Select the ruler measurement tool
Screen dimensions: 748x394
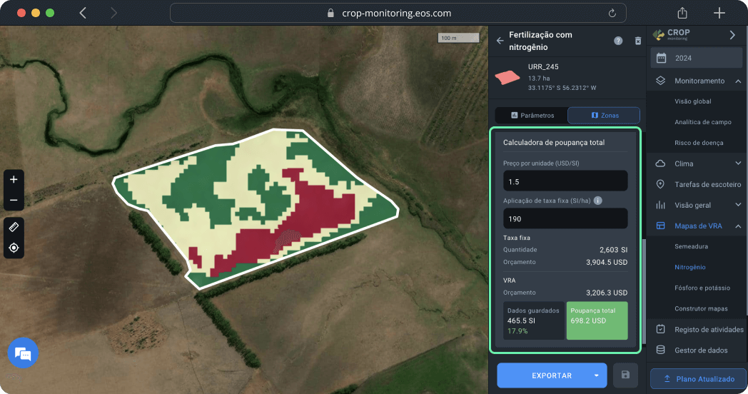point(14,227)
